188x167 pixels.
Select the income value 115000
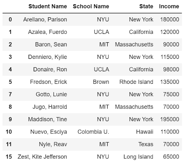click(x=170, y=57)
